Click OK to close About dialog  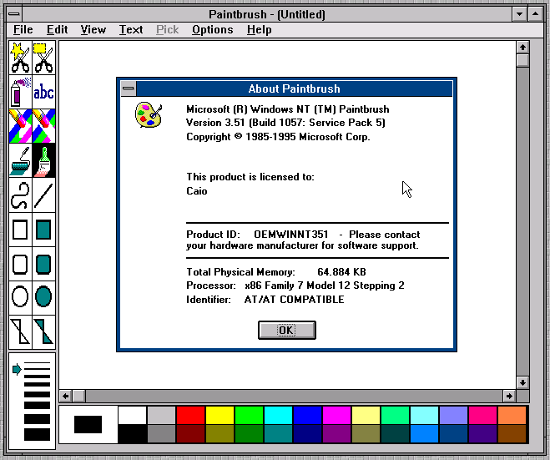[287, 330]
